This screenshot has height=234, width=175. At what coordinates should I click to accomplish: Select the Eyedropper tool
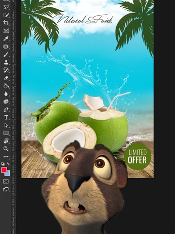point(6,39)
